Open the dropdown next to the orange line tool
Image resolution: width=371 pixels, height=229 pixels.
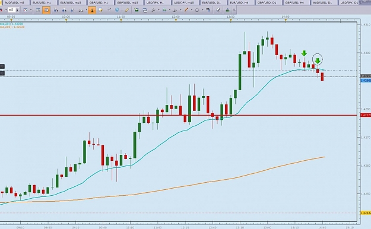pos(191,10)
